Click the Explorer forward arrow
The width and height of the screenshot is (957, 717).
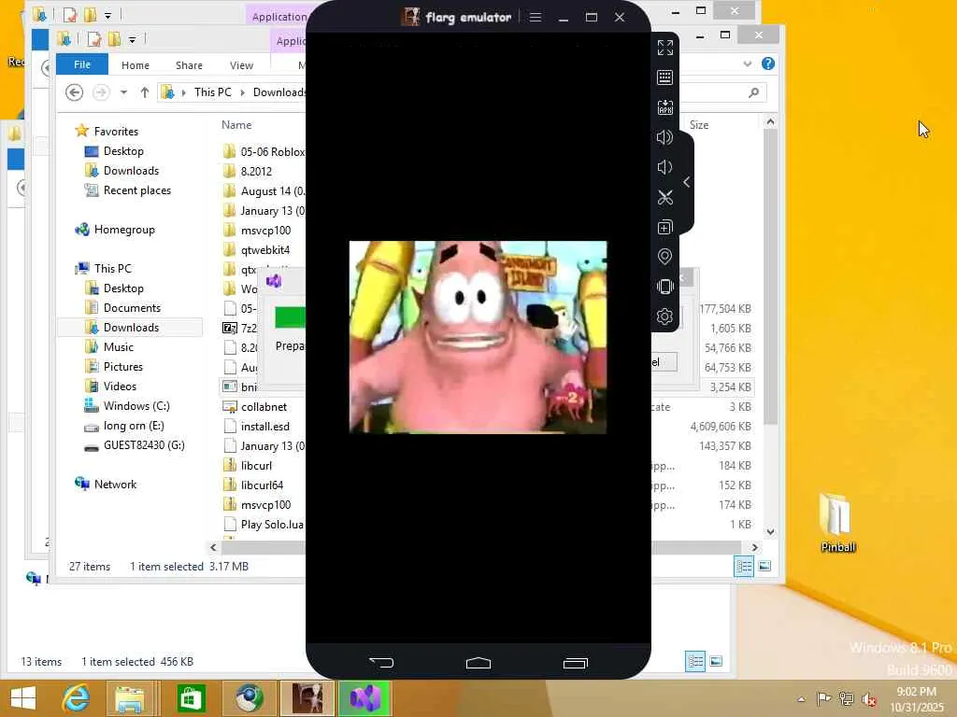(101, 92)
